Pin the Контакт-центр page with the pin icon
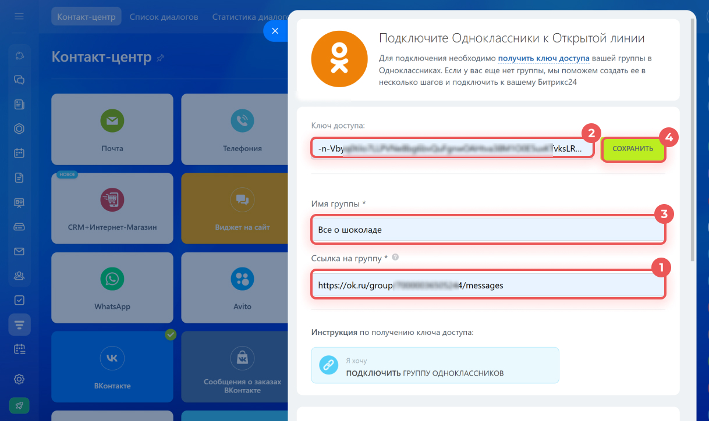The height and width of the screenshot is (421, 709). (161, 58)
